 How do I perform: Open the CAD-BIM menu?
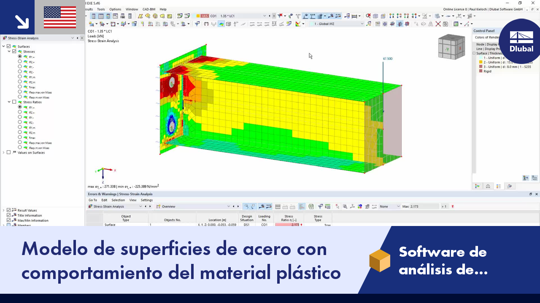(x=149, y=9)
